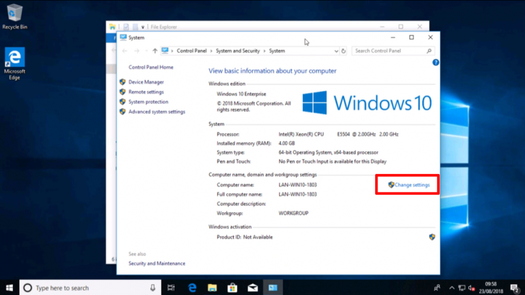Screen dimensions: 525x295
Task: Click the Back arrow in System window
Action: [x=124, y=51]
